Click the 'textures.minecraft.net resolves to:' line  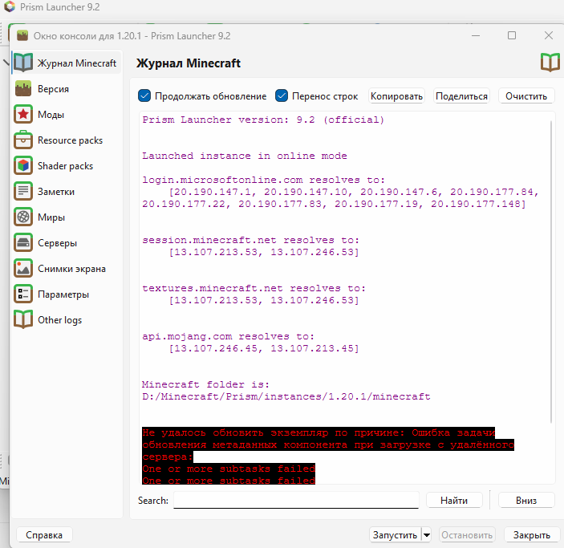[254, 288]
